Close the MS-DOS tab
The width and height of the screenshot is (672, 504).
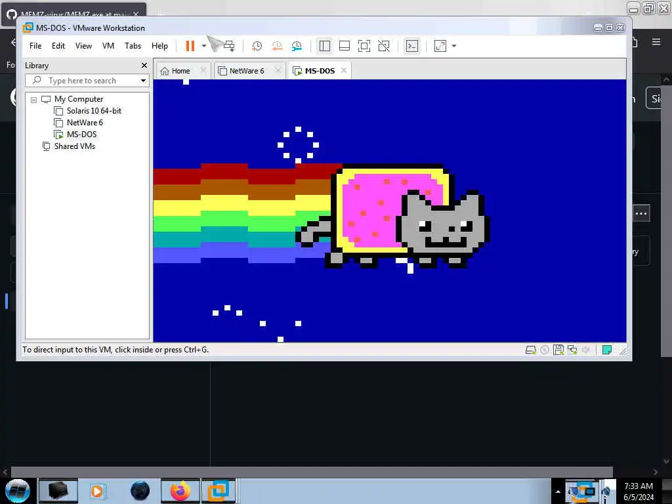pyautogui.click(x=344, y=70)
